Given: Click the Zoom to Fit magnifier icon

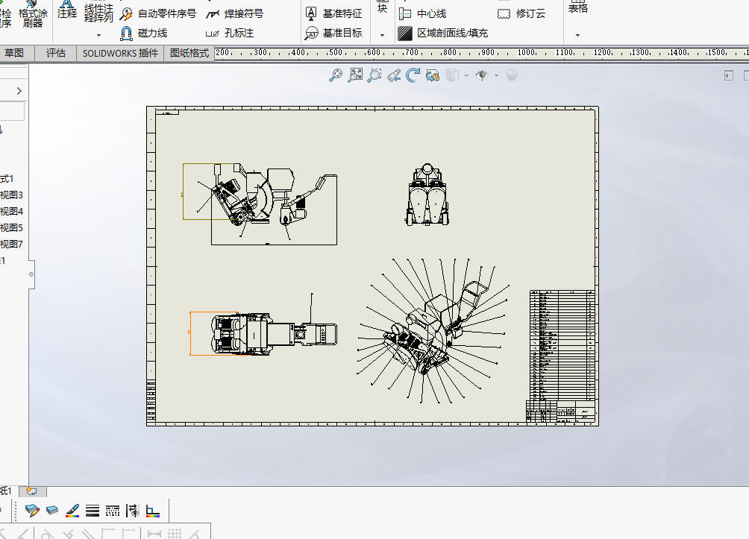Looking at the screenshot, I should [336, 75].
